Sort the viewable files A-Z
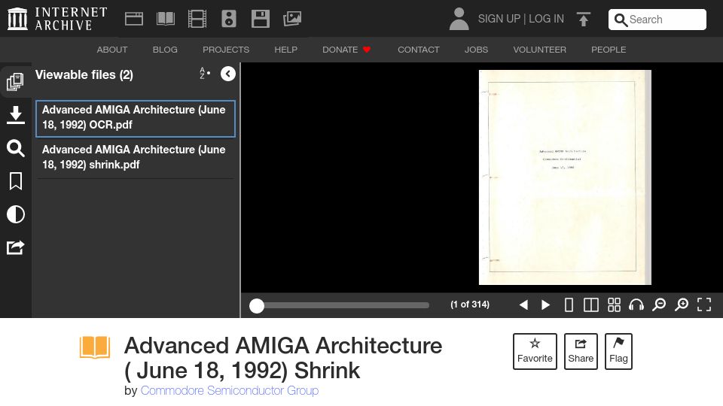The image size is (723, 406). pyautogui.click(x=205, y=73)
